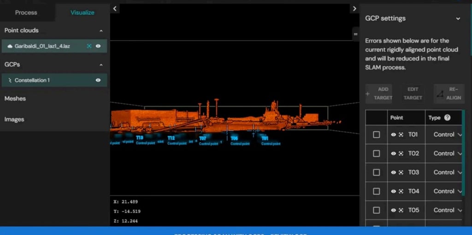Screen dimensions: 472x235
Task: Focus view on target T05 icon
Action: 401,210
